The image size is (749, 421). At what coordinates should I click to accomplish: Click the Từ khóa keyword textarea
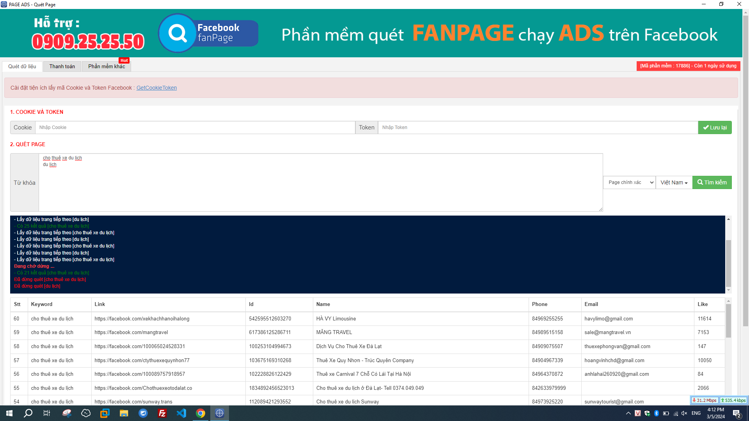coord(321,182)
